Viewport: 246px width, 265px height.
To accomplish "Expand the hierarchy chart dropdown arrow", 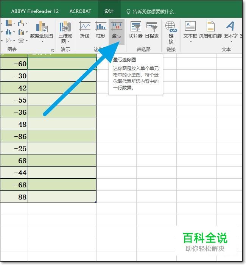I will [14, 23].
